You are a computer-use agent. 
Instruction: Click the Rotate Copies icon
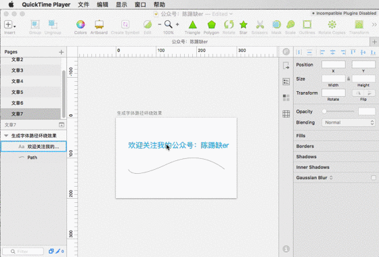(x=332, y=24)
